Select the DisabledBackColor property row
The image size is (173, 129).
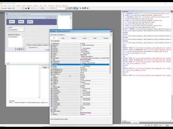pos(80,69)
